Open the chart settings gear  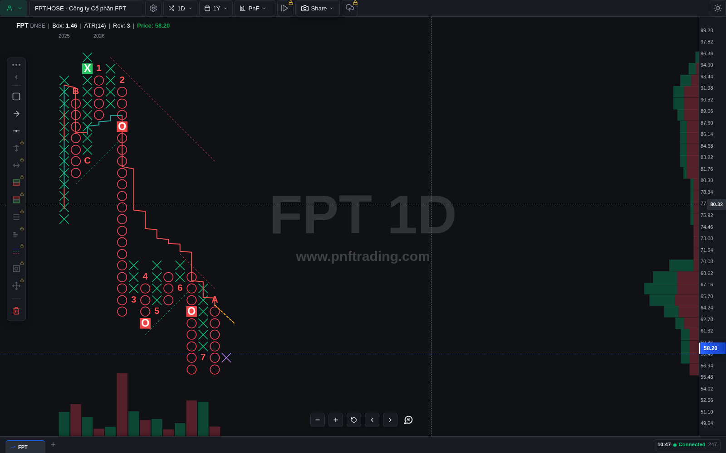pos(153,8)
